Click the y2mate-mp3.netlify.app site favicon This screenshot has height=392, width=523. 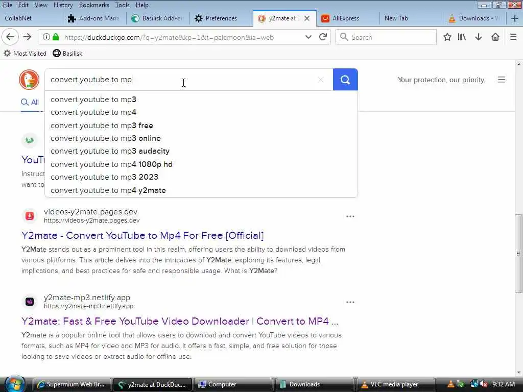[x=30, y=302]
